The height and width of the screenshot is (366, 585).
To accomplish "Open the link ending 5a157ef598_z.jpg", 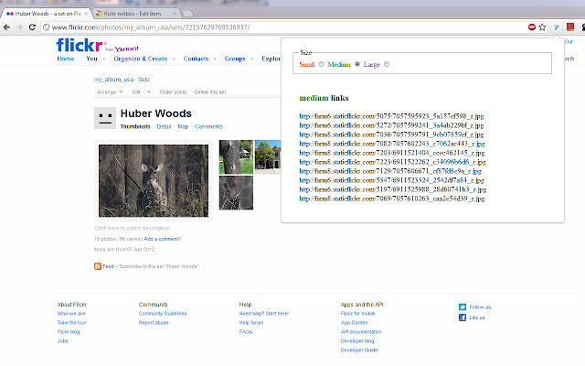I will (x=391, y=116).
